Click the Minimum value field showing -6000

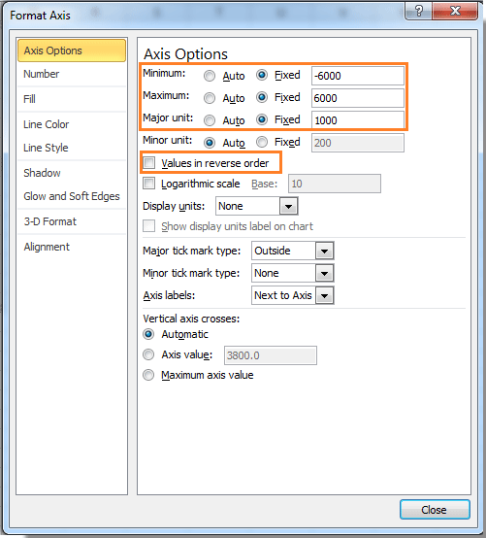[358, 76]
